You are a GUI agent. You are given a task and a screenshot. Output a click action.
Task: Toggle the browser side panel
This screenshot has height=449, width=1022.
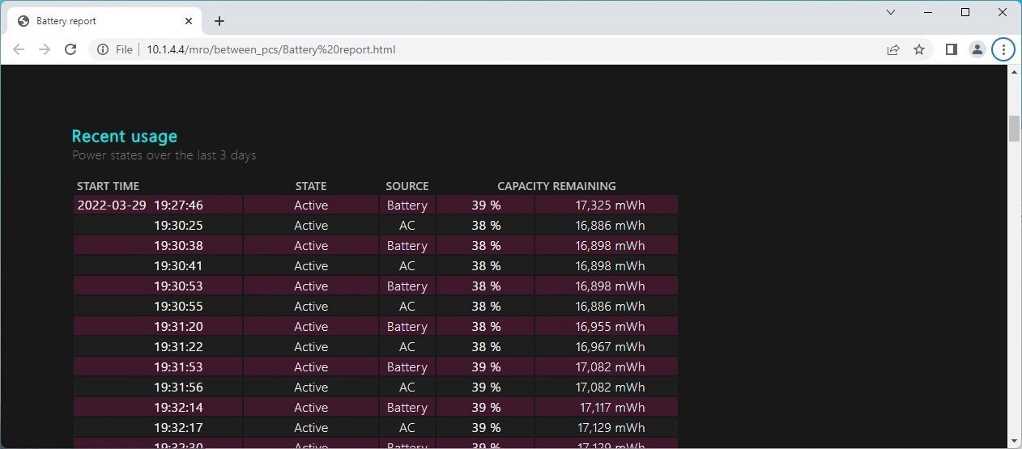952,49
